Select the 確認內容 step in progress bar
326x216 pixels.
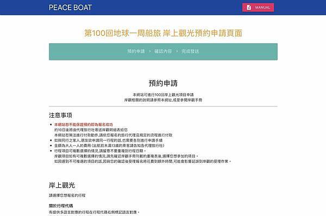click(163, 52)
